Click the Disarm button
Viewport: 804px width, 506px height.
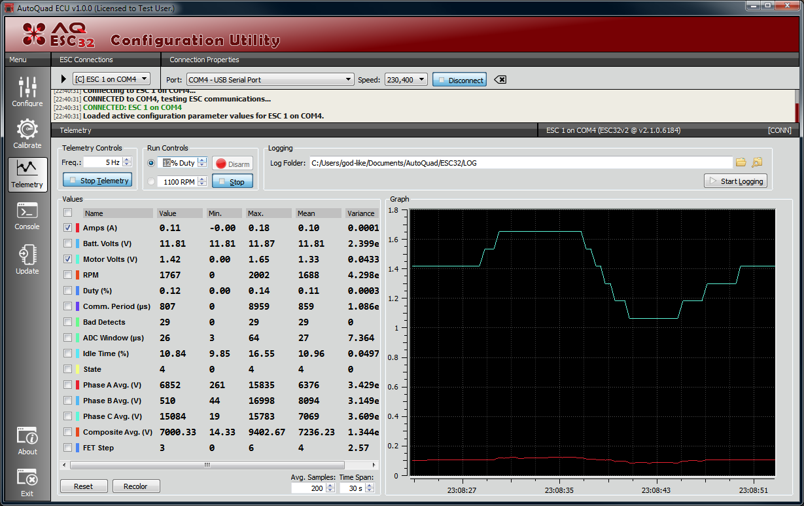click(x=232, y=164)
